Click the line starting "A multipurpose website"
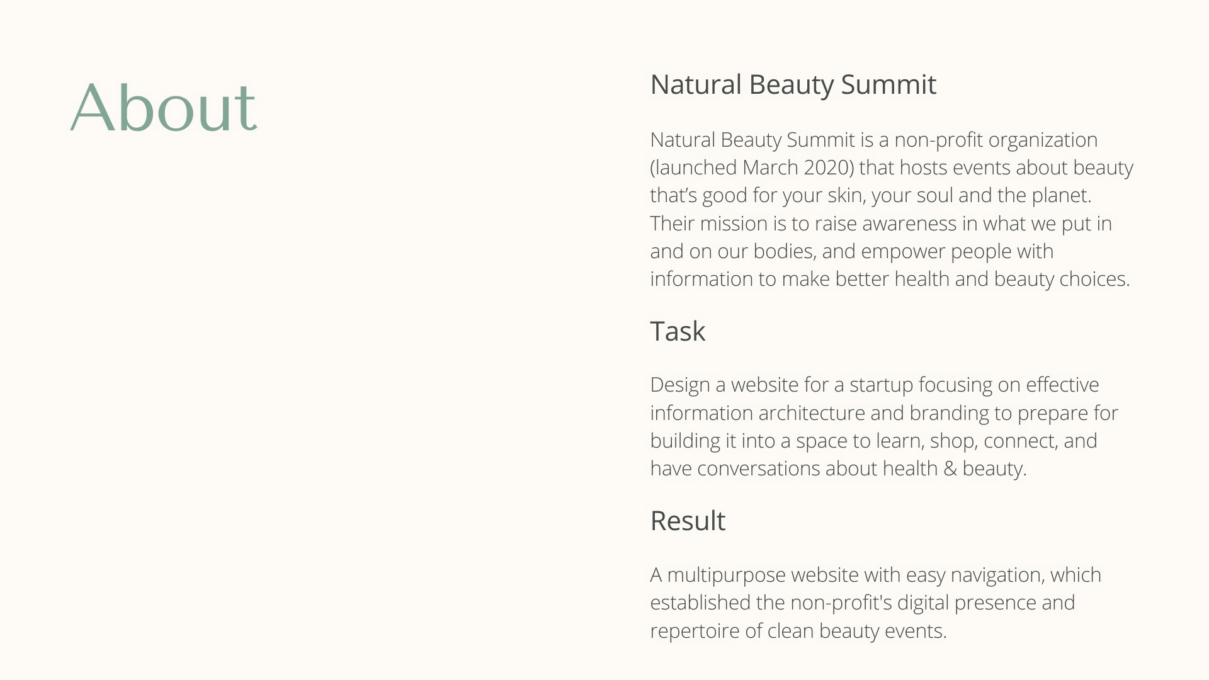This screenshot has width=1209, height=680. tap(875, 575)
